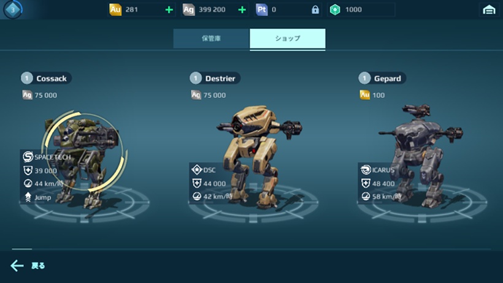Open the hangar home icon
Image resolution: width=503 pixels, height=283 pixels.
point(489,10)
